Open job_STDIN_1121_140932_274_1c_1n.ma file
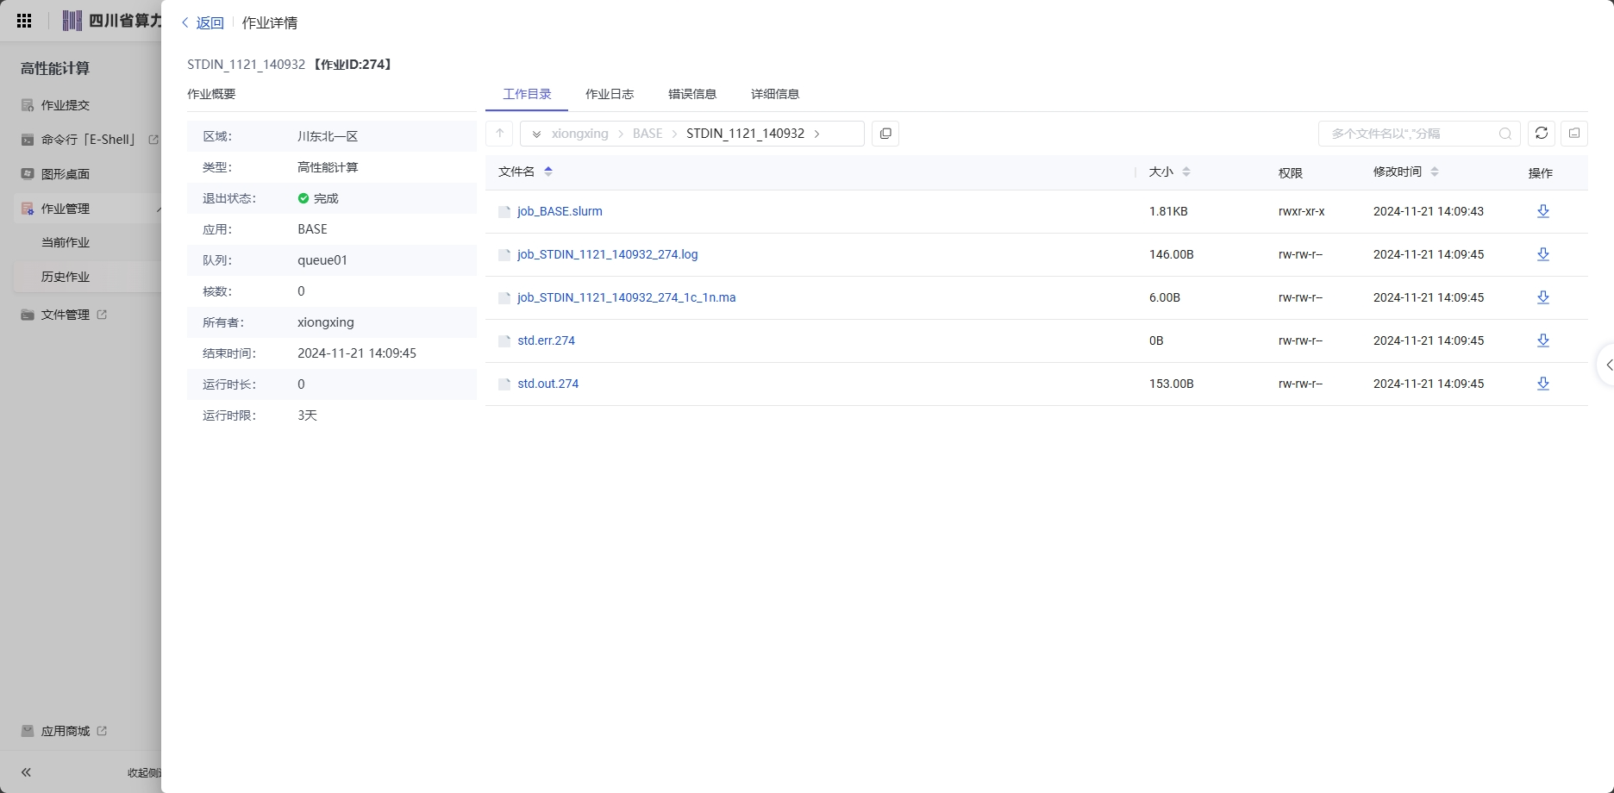This screenshot has width=1614, height=793. click(627, 297)
